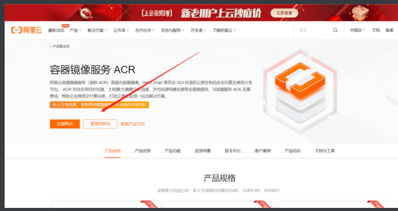Select the 文档与工具 tab
398x211 pixels.
[x=325, y=151]
